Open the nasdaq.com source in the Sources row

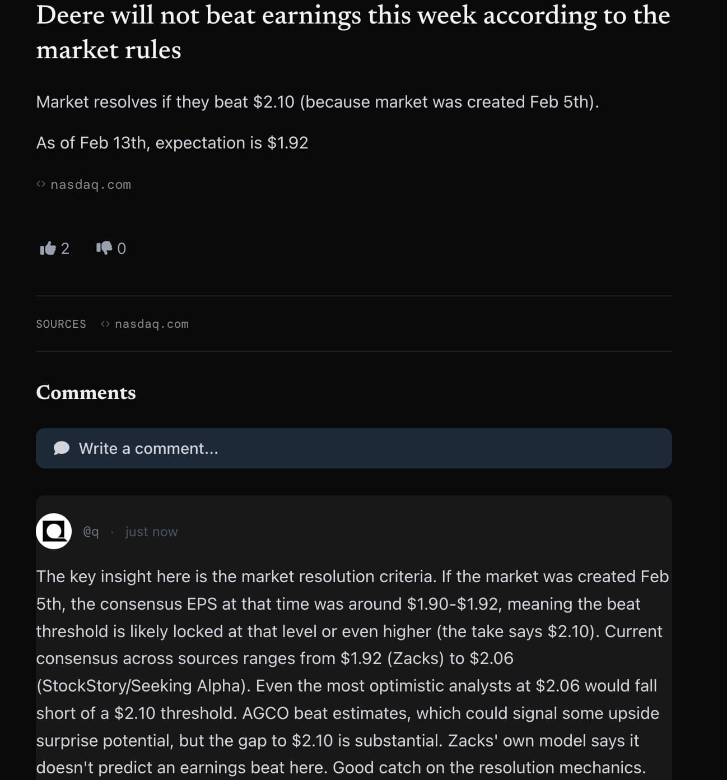(151, 324)
